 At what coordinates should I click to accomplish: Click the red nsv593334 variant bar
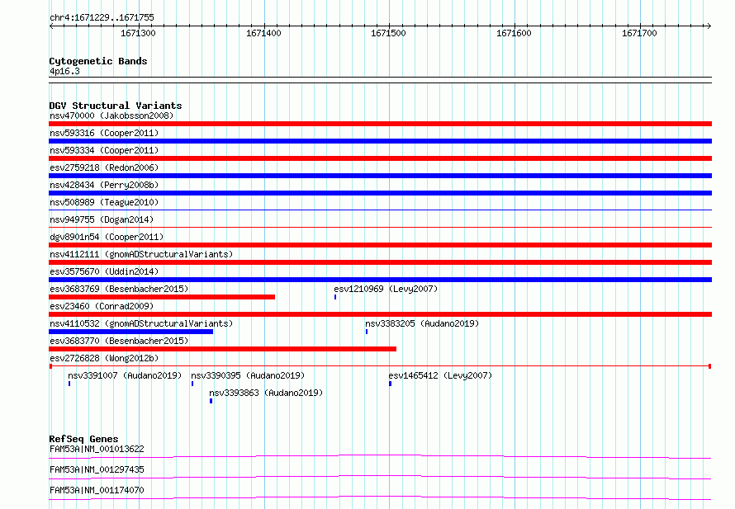click(x=380, y=158)
